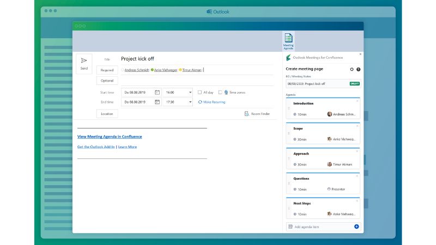This screenshot has height=245, width=436.
Task: Click the Time zones globe icon
Action: 226,92
